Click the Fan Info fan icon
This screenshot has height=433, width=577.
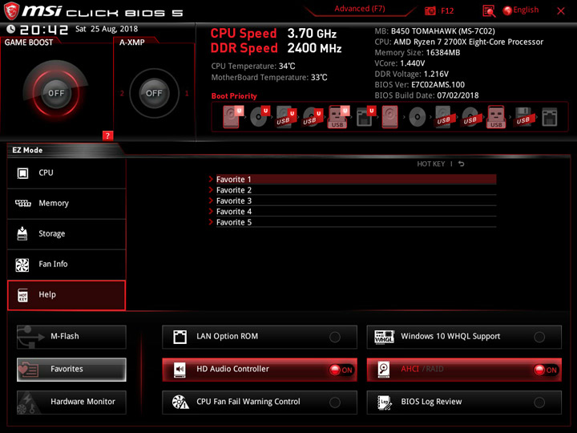pos(22,265)
